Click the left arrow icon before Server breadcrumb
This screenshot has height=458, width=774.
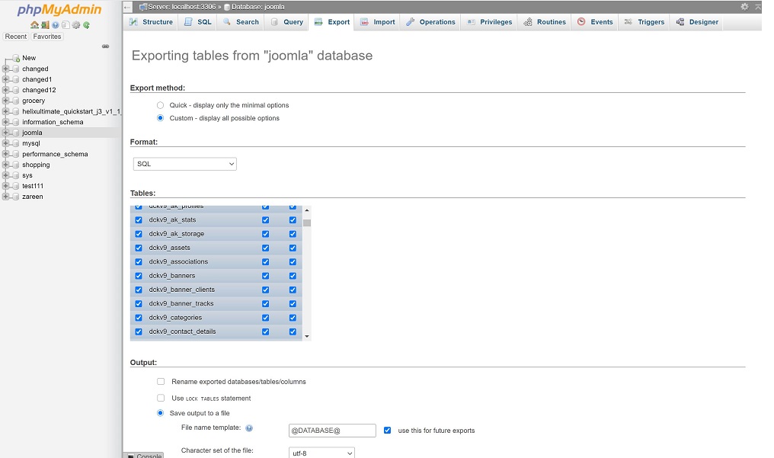click(x=127, y=7)
